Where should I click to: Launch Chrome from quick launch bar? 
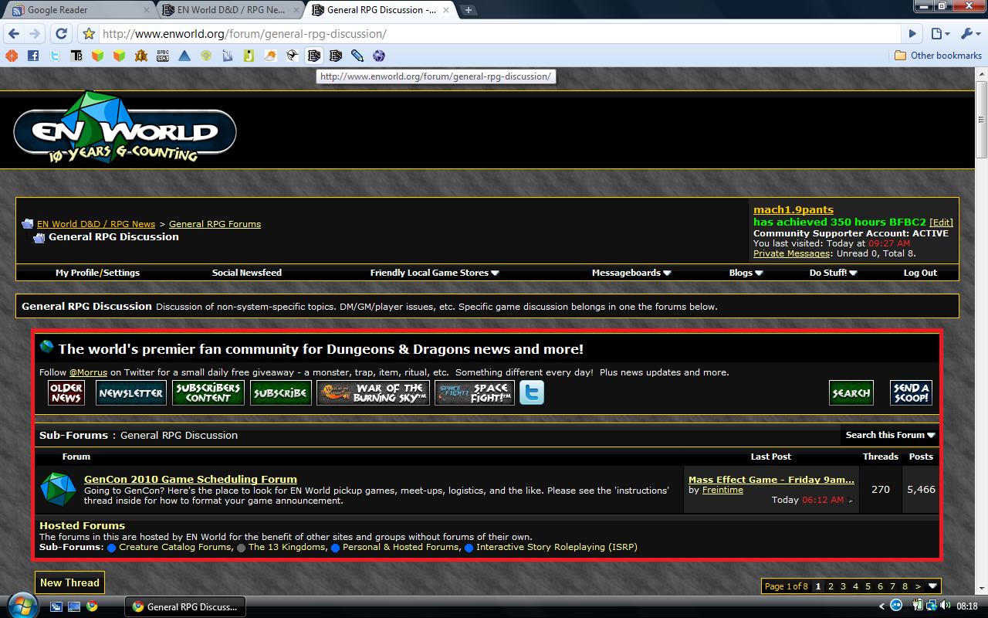pyautogui.click(x=92, y=606)
